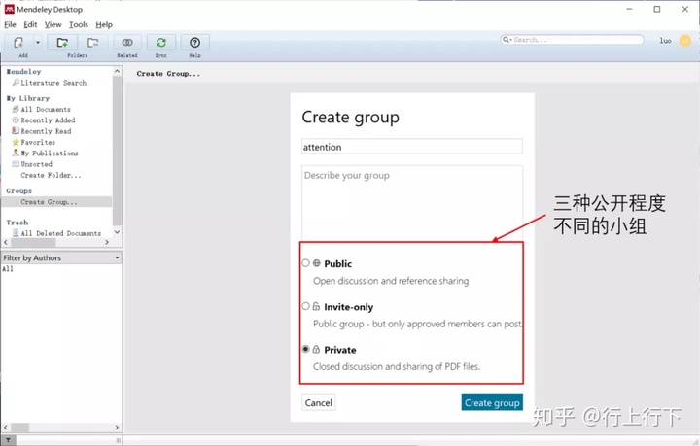This screenshot has height=446, width=700.
Task: Click the create new folder toolbar icon
Action: pyautogui.click(x=62, y=43)
